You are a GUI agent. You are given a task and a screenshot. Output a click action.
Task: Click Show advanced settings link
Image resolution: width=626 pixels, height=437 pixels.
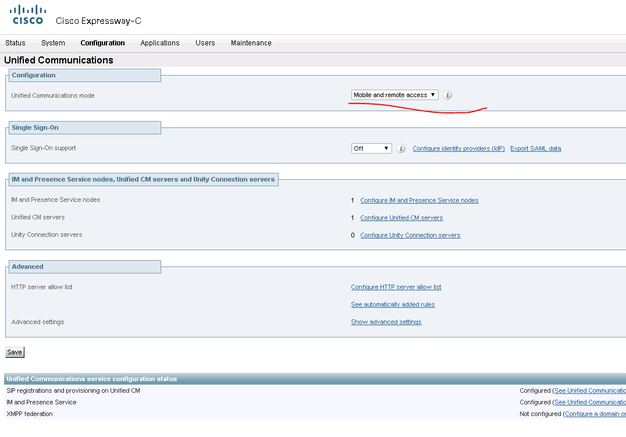pyautogui.click(x=386, y=322)
